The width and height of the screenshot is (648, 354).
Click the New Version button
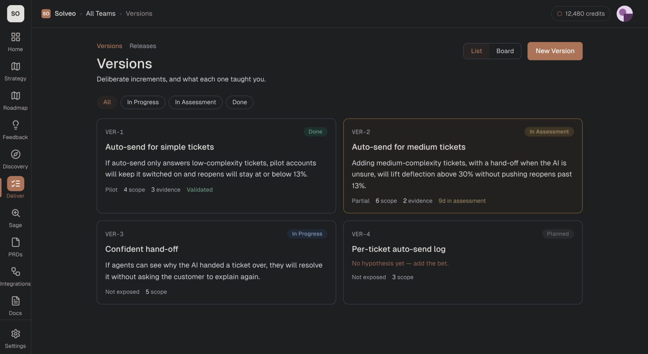555,51
